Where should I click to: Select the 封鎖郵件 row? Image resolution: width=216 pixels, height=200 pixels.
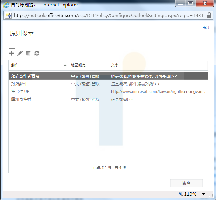[x=108, y=84]
